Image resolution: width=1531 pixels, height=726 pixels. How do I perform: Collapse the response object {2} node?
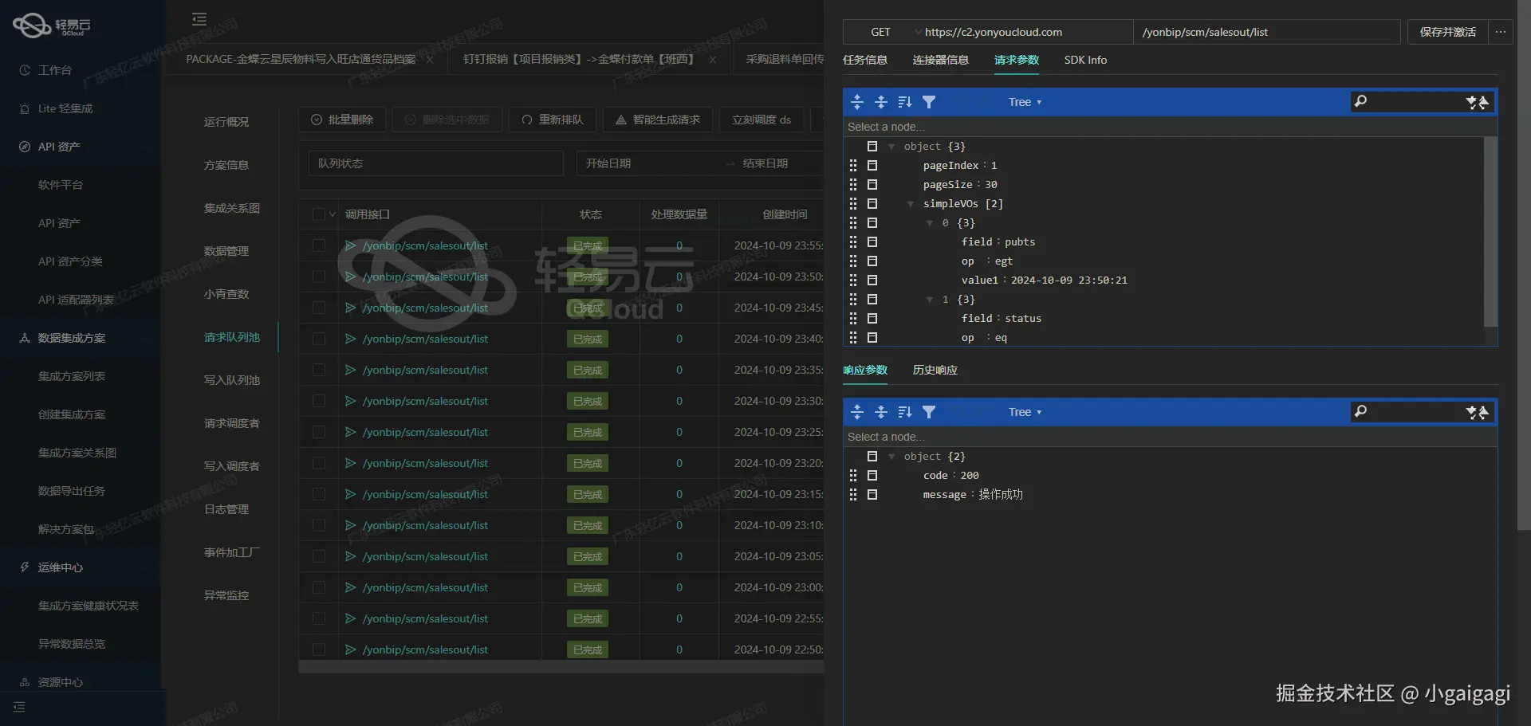pyautogui.click(x=891, y=457)
